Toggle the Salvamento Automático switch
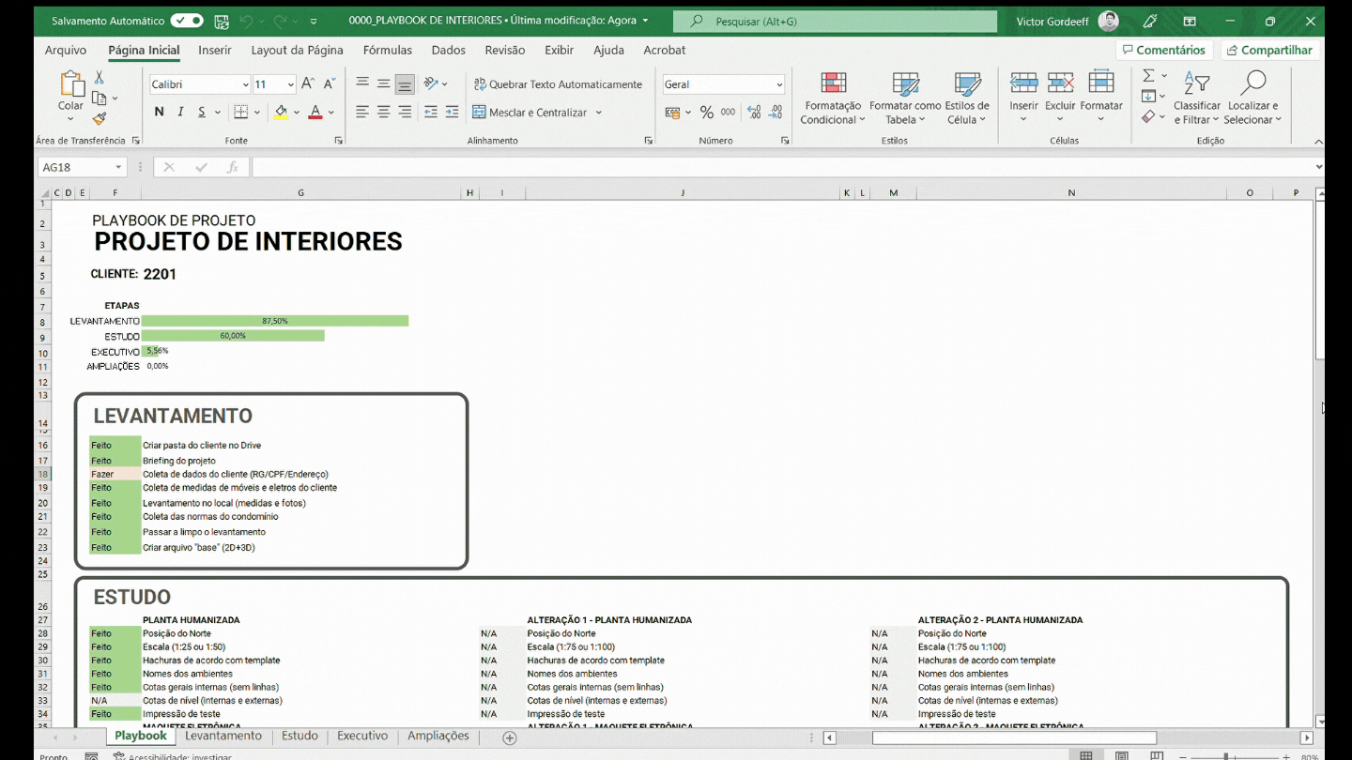Screen dimensions: 1352x760 (x=187, y=21)
